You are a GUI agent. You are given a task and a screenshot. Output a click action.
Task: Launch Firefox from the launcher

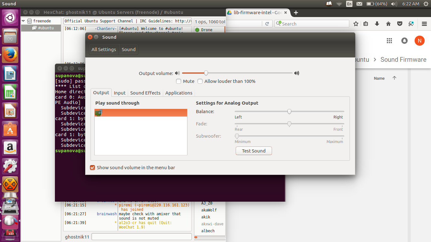pos(10,55)
